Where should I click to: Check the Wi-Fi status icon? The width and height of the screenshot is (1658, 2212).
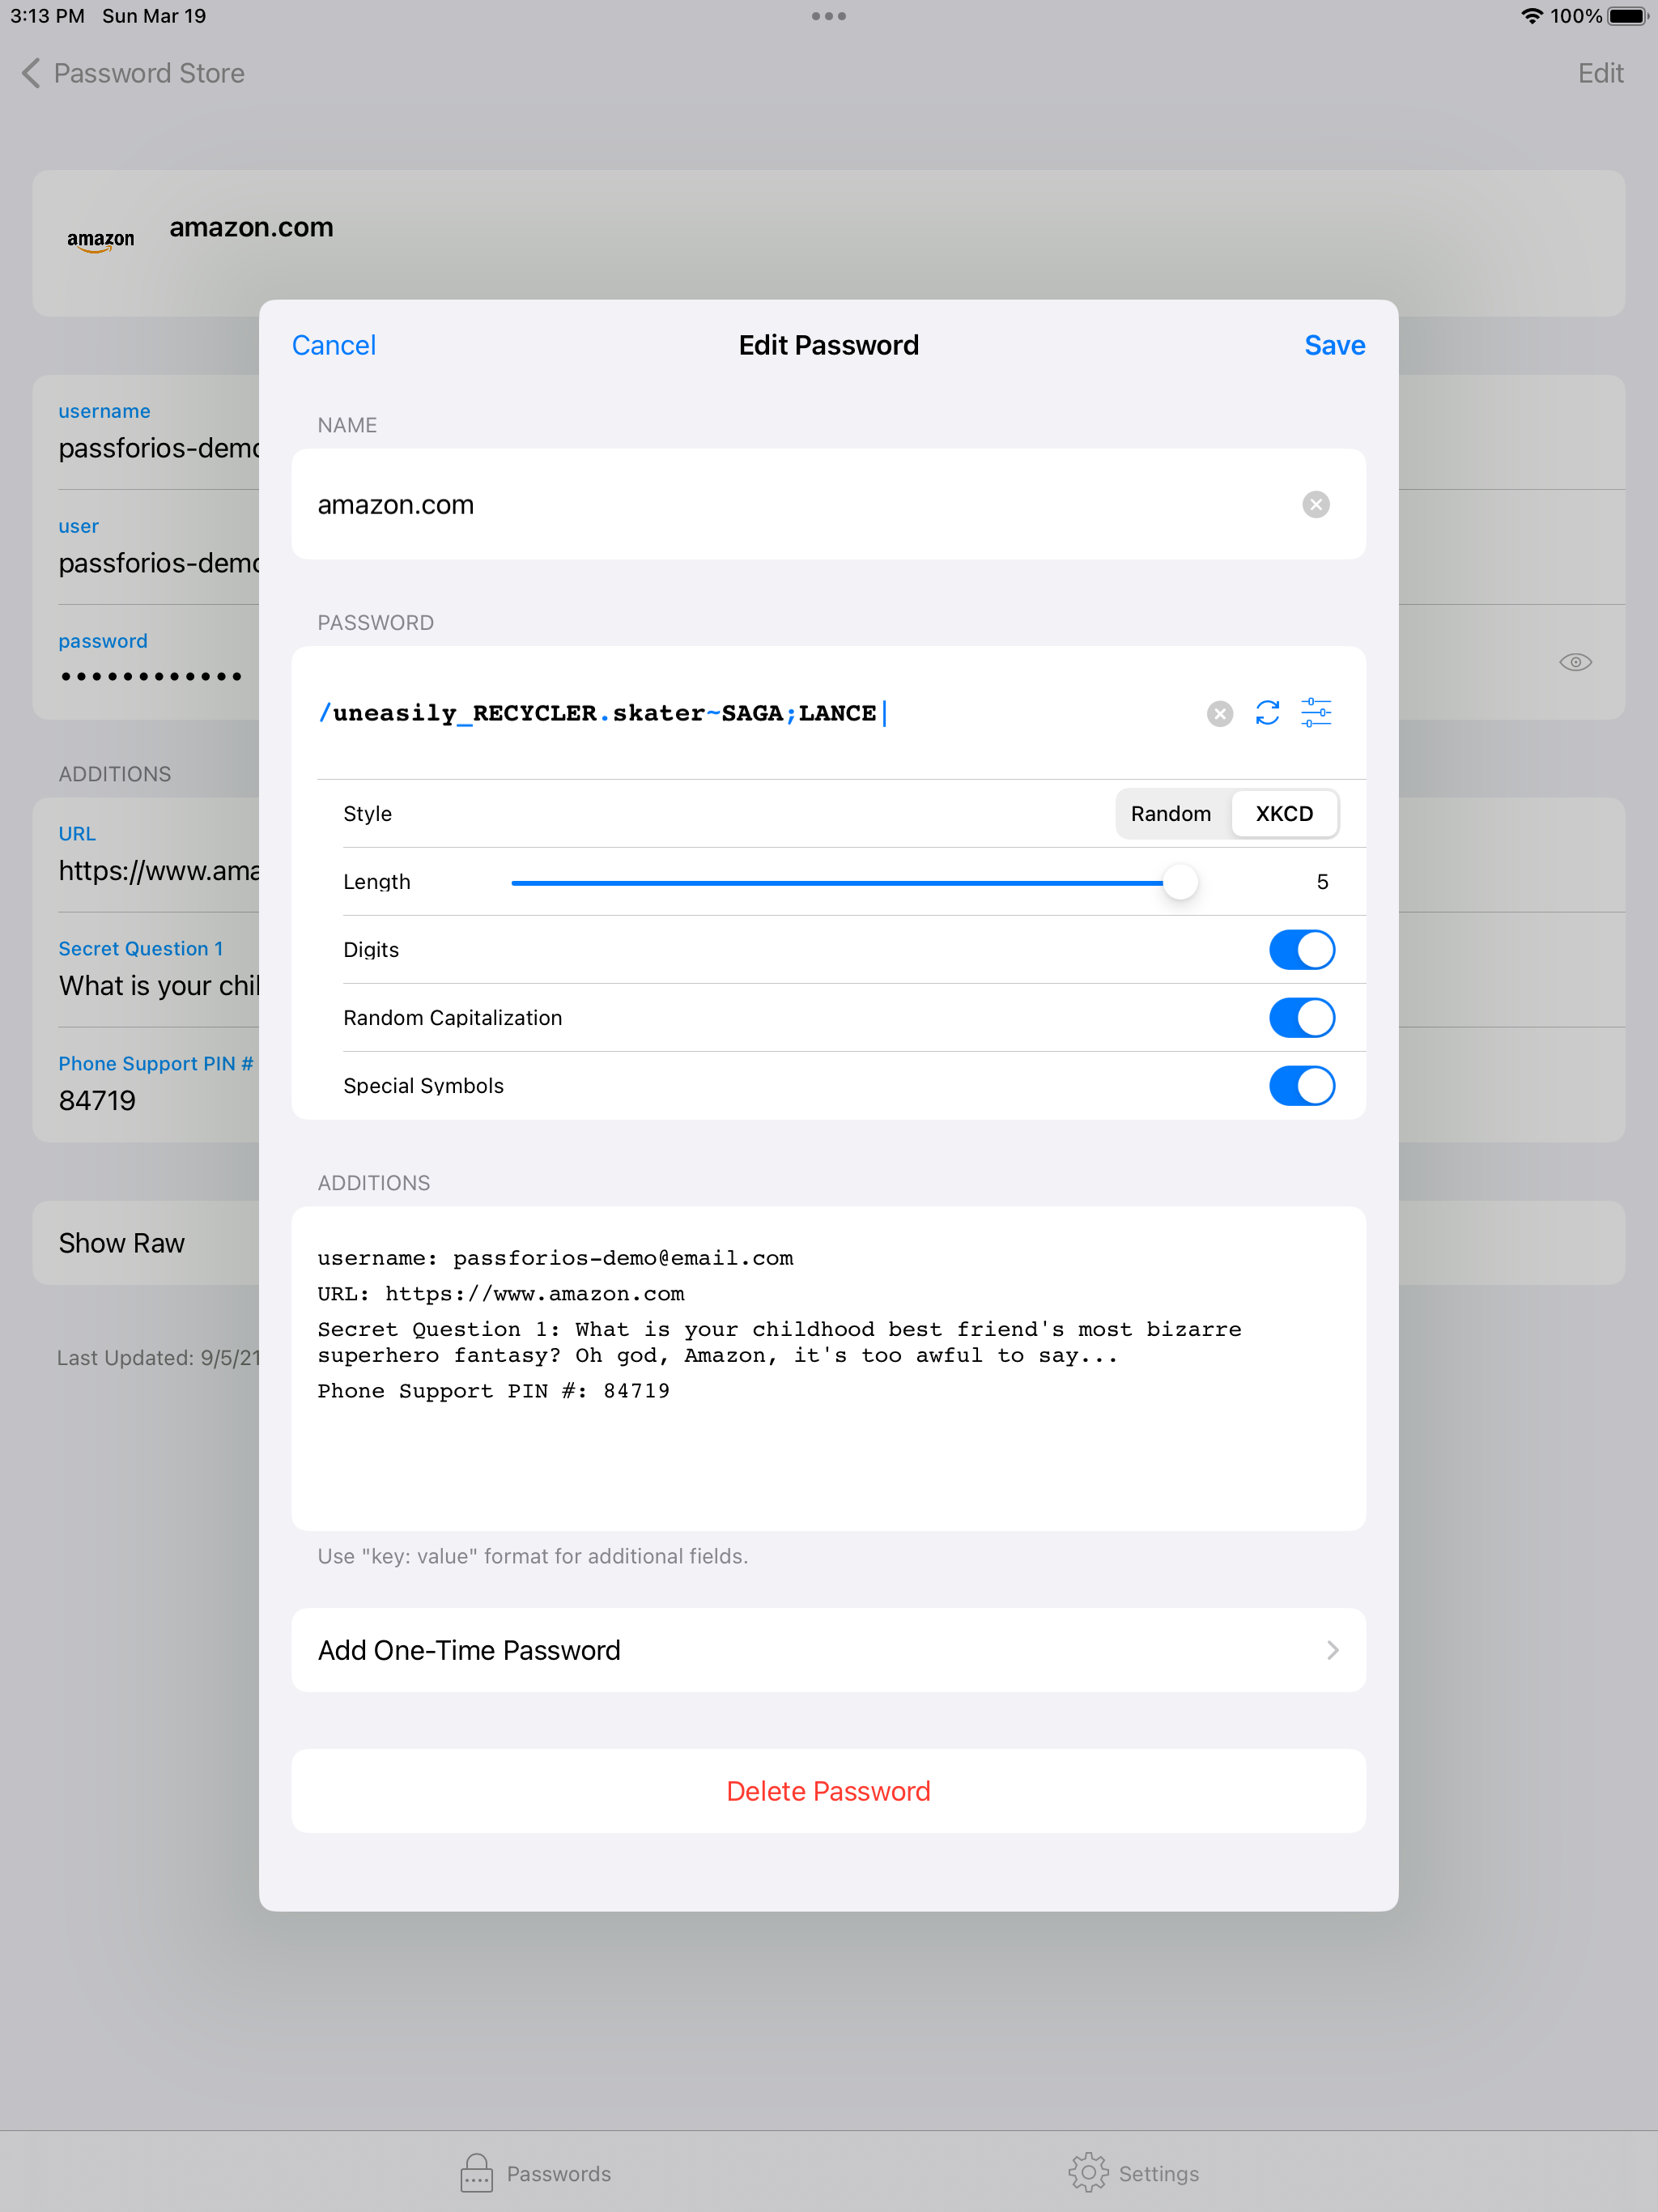1531,16
